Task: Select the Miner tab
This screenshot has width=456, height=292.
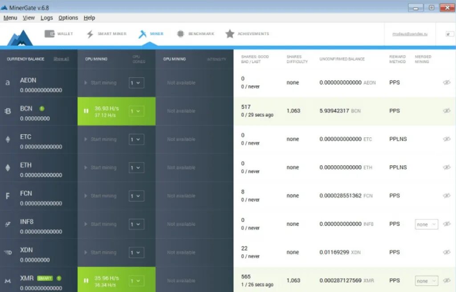Action: coord(151,34)
